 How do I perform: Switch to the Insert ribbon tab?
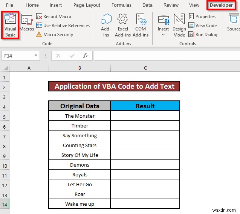pos(56,5)
